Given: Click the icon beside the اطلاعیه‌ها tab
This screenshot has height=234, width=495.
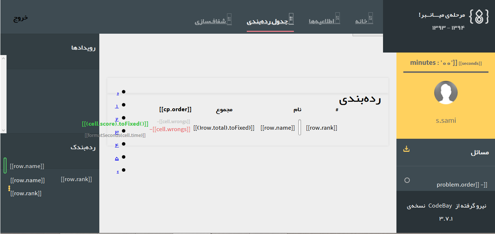Looking at the screenshot, I should pyautogui.click(x=337, y=18).
